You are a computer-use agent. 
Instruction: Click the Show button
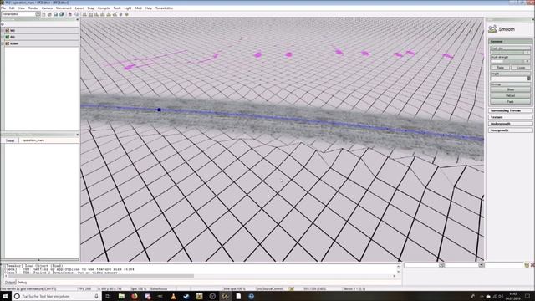[510, 89]
